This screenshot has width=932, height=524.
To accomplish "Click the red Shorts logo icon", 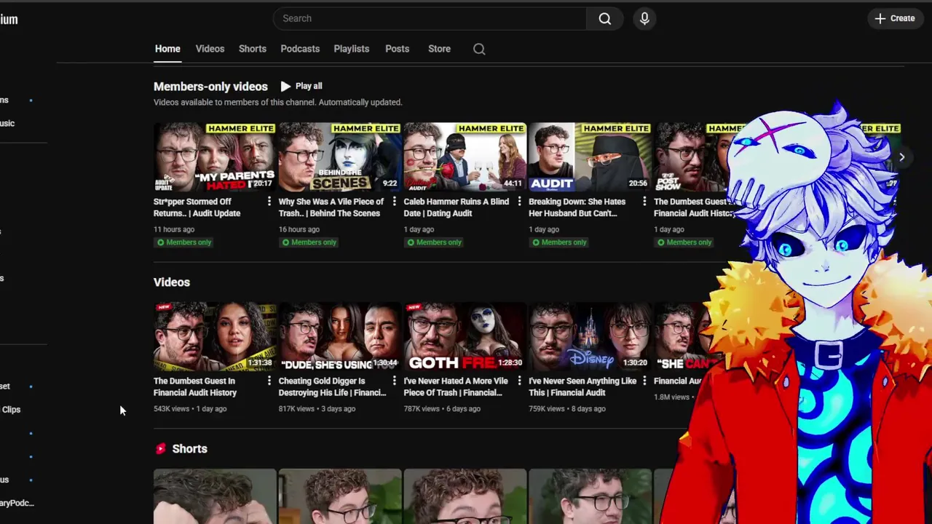I will click(x=160, y=449).
